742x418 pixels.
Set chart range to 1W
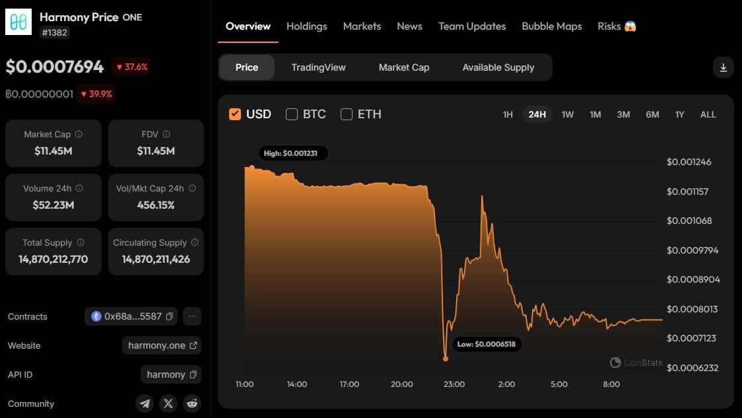coord(567,114)
